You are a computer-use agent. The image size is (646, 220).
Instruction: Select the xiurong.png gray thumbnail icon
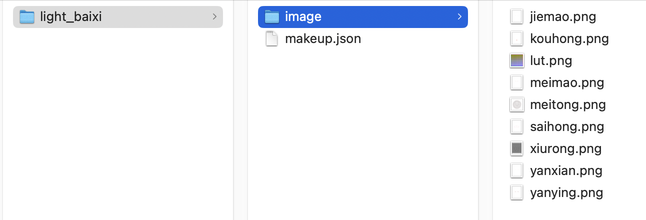516,148
